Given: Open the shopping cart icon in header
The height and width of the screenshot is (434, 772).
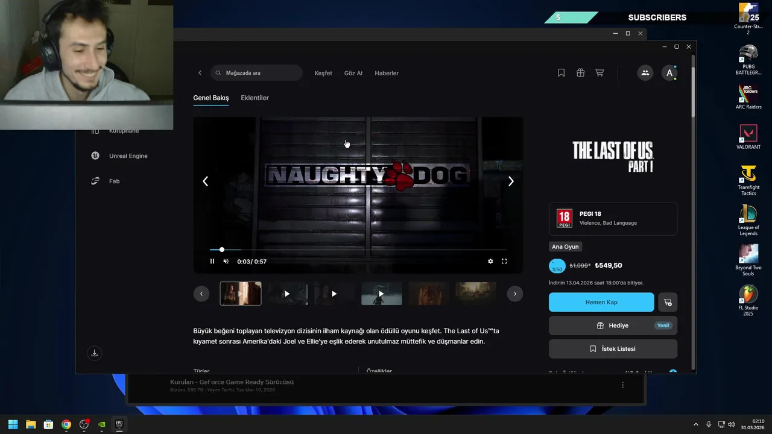Looking at the screenshot, I should pos(600,73).
